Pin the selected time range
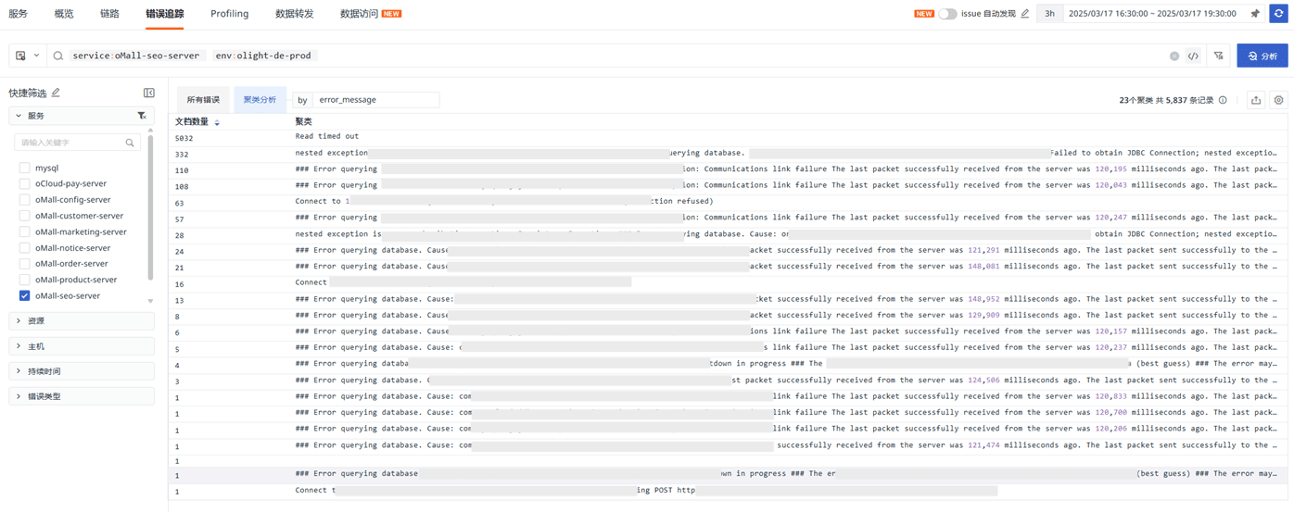1294x512 pixels. (1255, 14)
